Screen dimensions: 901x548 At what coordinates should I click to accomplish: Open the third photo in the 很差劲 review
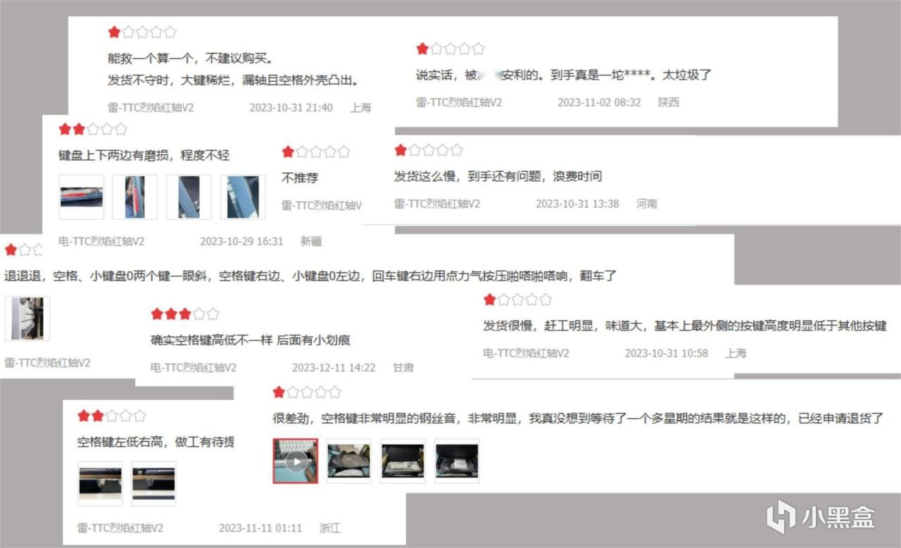tap(403, 461)
